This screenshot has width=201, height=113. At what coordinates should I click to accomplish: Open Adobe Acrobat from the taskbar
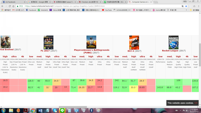26,110
